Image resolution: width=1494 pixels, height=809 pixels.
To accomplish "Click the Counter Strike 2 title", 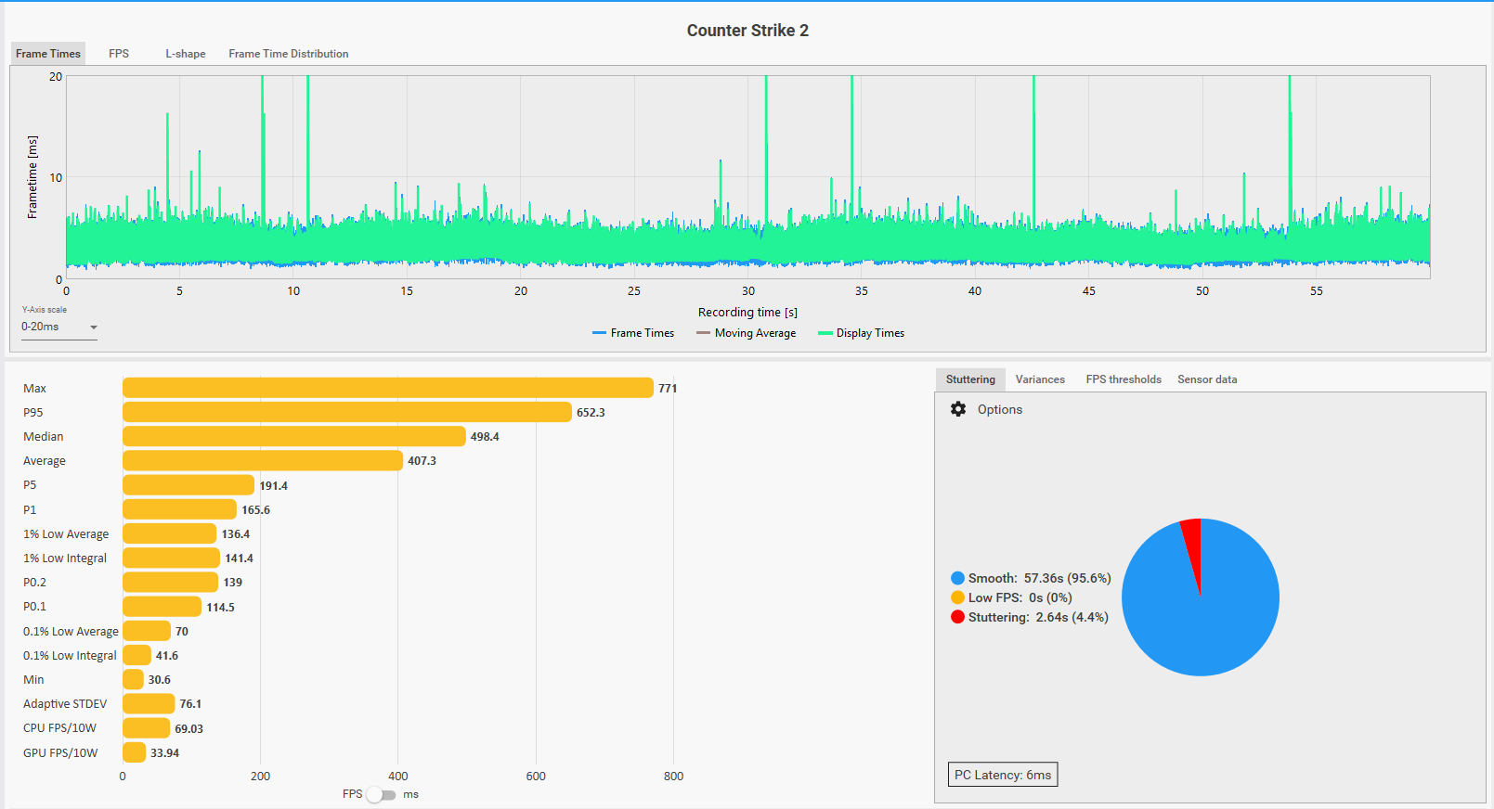I will coord(747,31).
